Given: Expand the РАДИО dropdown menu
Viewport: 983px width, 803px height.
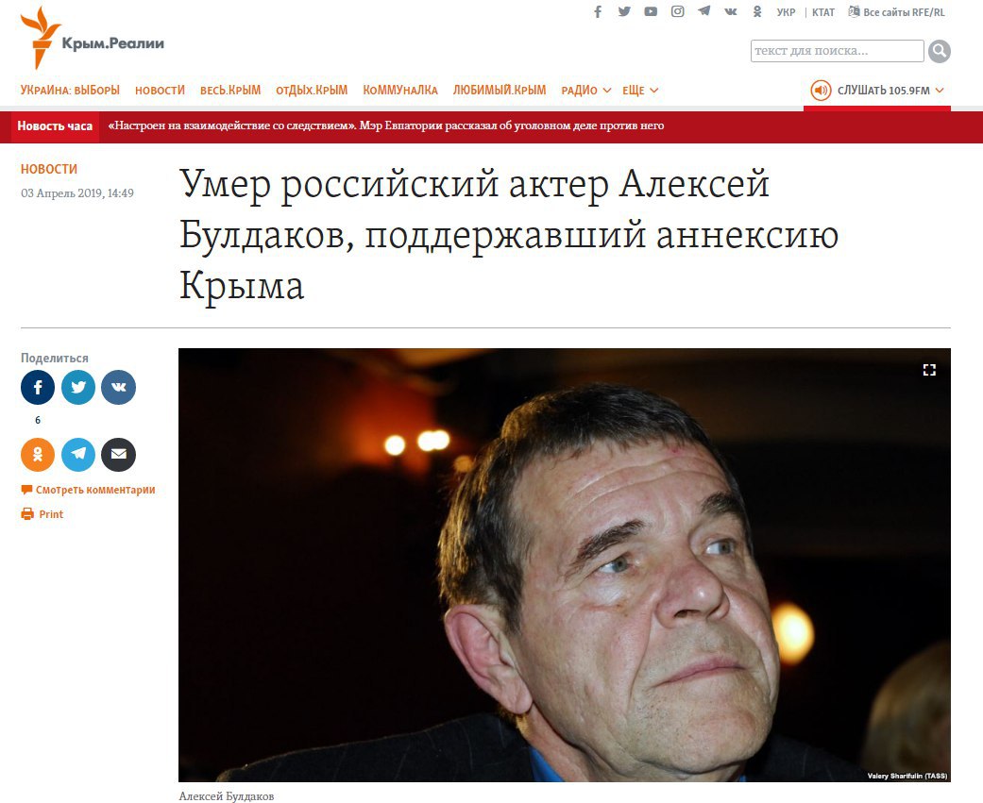Looking at the screenshot, I should tap(586, 91).
